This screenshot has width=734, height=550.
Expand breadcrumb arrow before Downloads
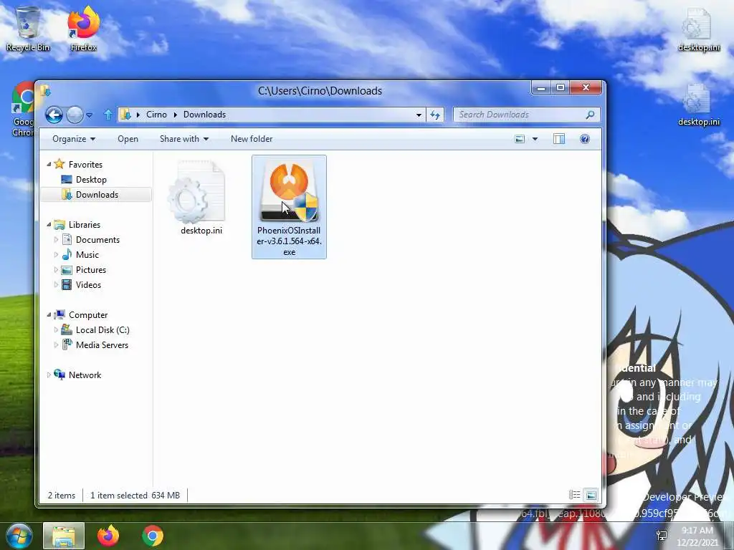click(175, 115)
